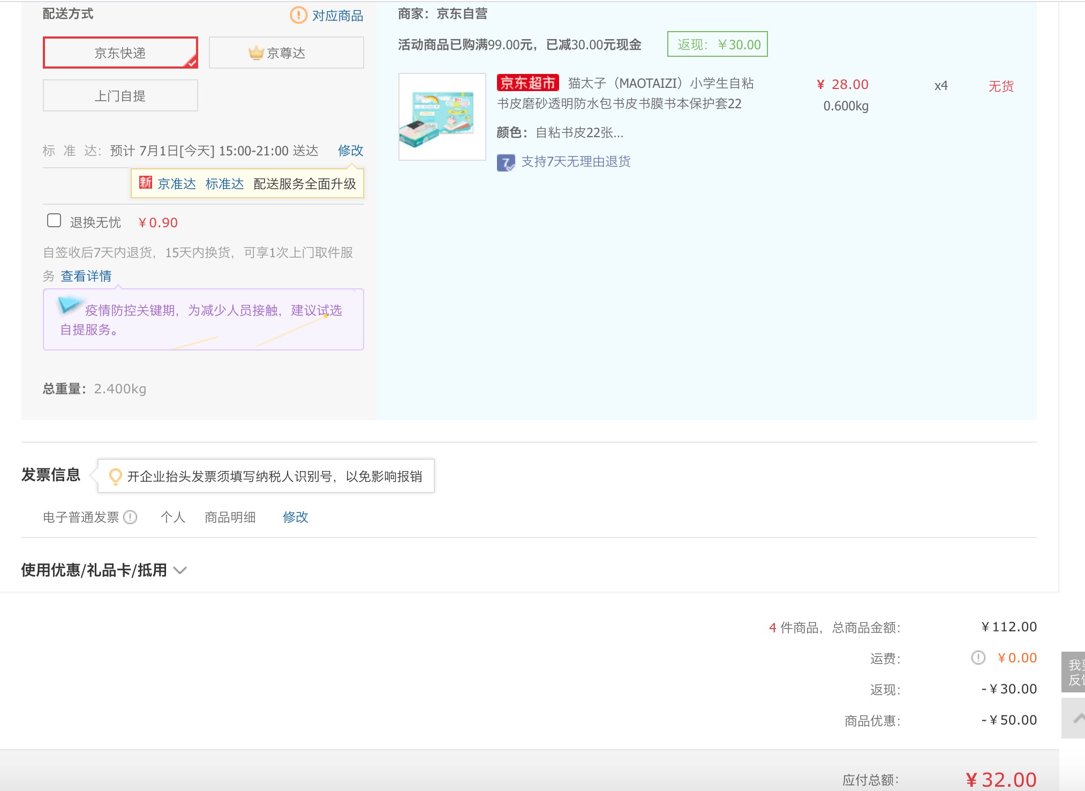Click the paper plane icon in epidemic notice

click(70, 304)
